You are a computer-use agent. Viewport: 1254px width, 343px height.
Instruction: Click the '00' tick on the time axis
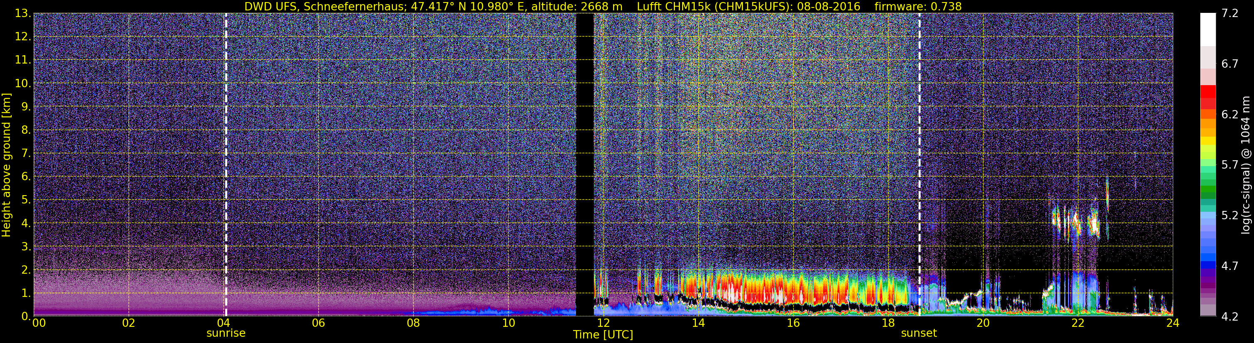tap(39, 323)
